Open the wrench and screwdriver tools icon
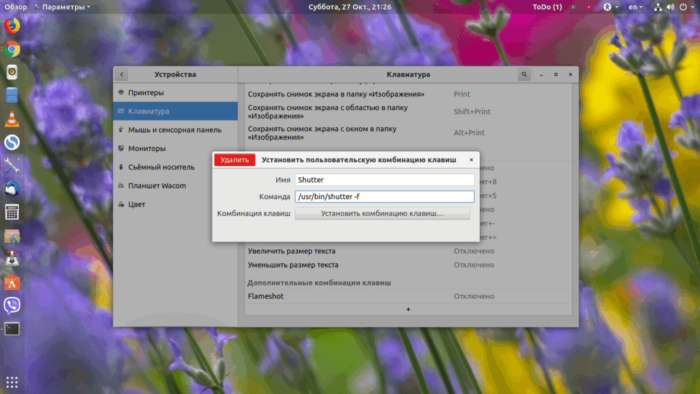Screen dimensions: 700x394 click(x=12, y=166)
